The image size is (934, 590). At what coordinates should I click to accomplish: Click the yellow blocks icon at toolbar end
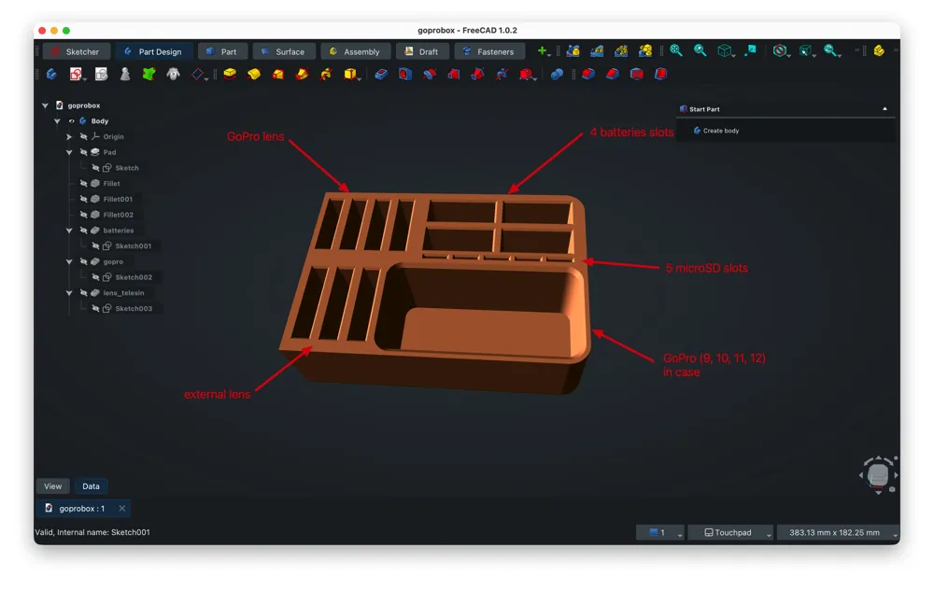[x=879, y=50]
